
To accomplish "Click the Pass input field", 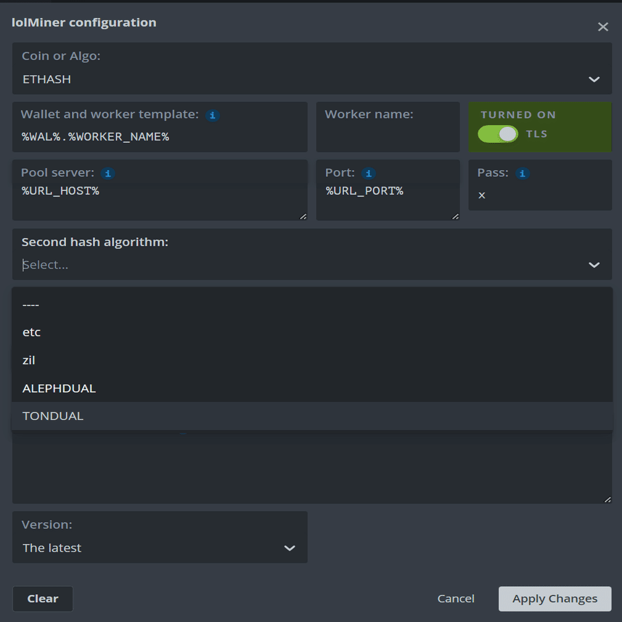I will 539,195.
